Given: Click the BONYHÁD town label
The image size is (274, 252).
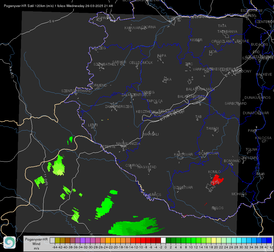Looking at the screenshot, I should (x=232, y=161).
